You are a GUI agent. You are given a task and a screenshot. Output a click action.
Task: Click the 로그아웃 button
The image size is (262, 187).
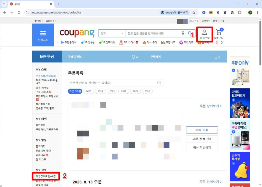coord(194,21)
